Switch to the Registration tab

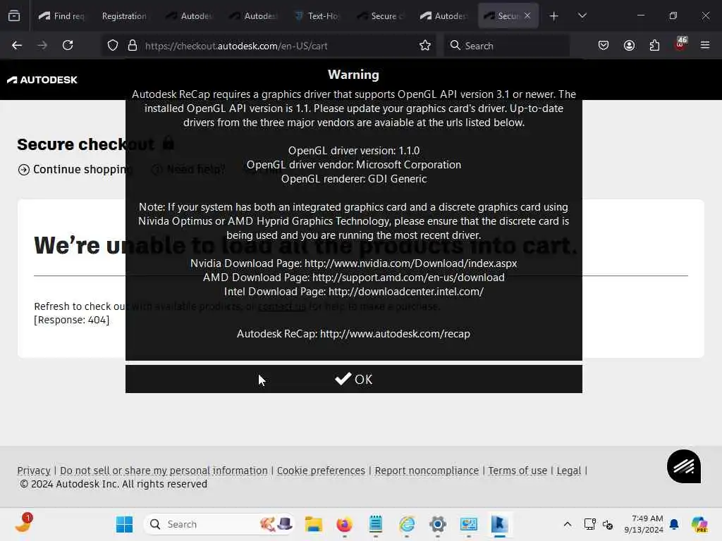click(123, 15)
